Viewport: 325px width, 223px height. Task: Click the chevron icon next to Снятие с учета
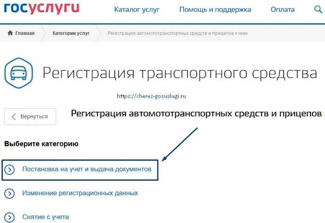click(10, 217)
